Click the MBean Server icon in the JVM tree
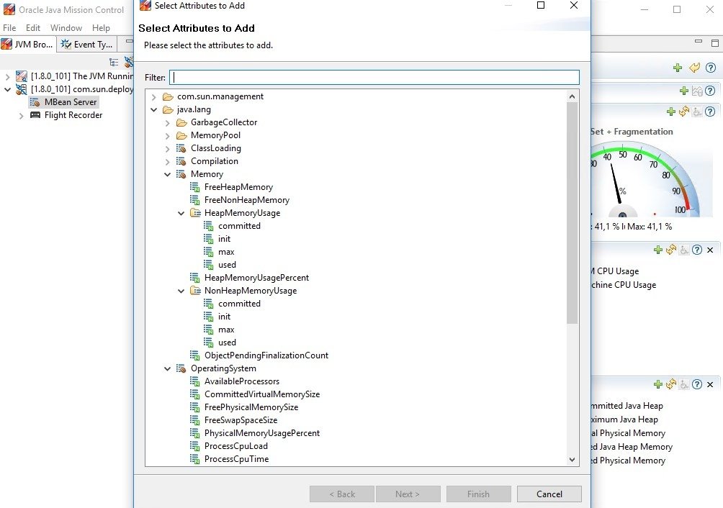The width and height of the screenshot is (723, 508). click(35, 101)
